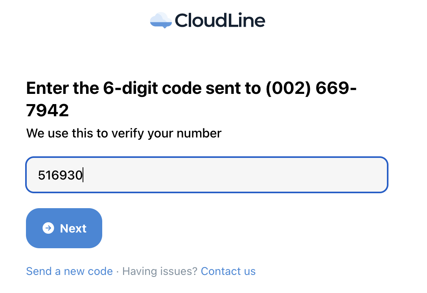Place cursor after last digit in code field
This screenshot has width=427, height=293.
click(83, 175)
